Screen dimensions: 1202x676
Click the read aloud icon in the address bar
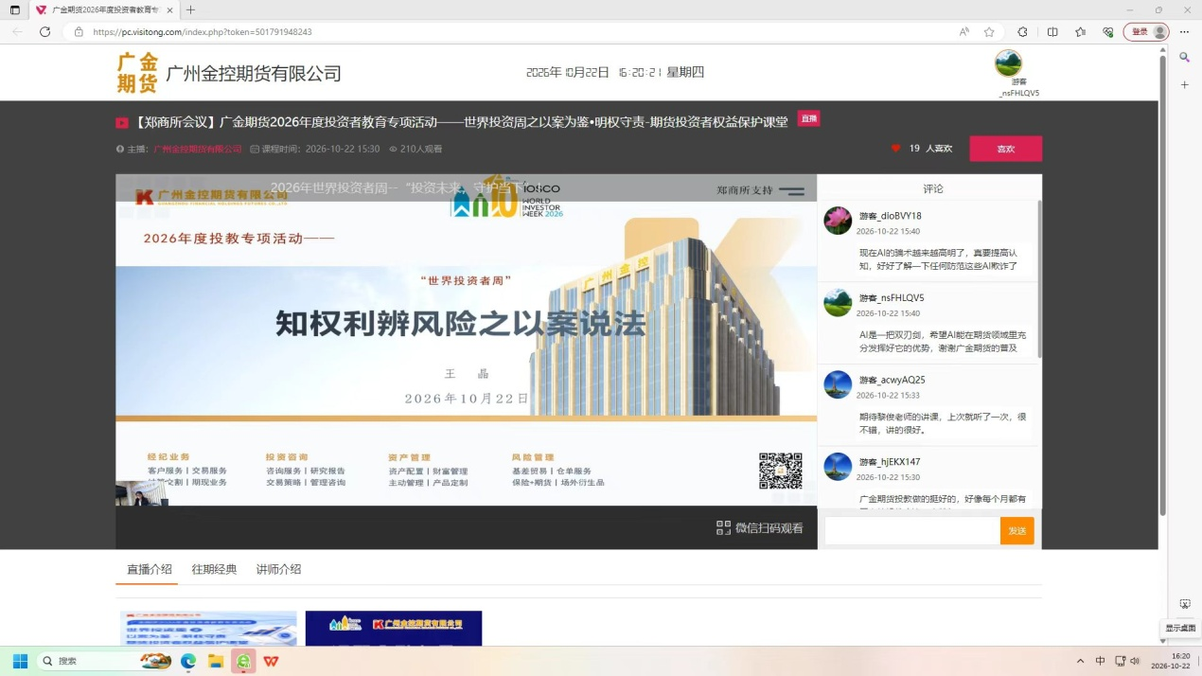(x=963, y=31)
